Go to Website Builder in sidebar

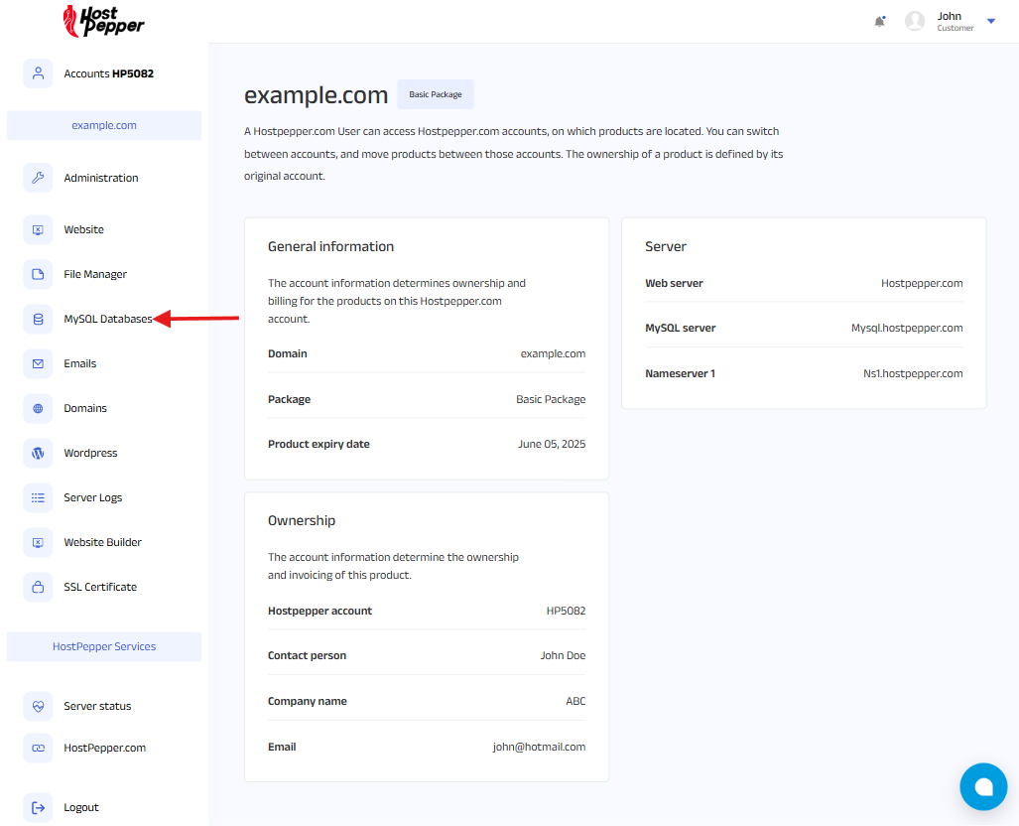pyautogui.click(x=102, y=542)
